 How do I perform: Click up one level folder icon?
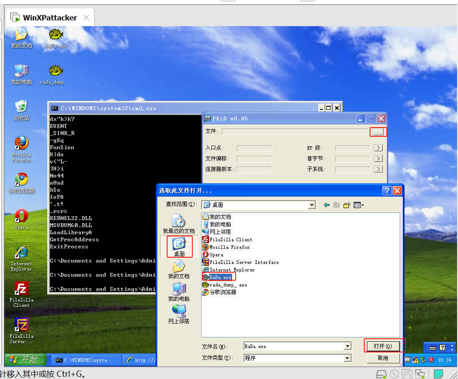coord(336,205)
